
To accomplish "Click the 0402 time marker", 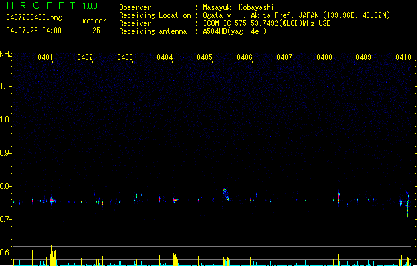I will tap(85, 57).
